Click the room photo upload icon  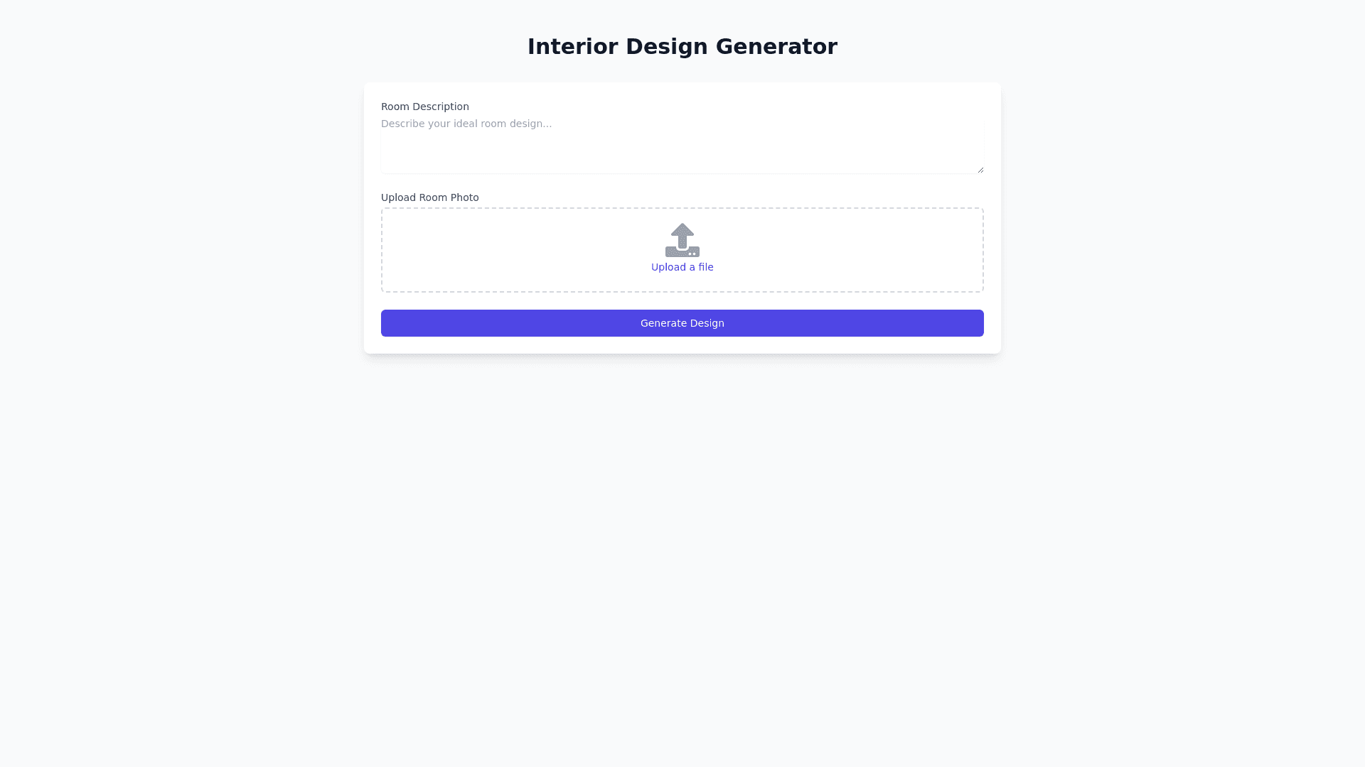[x=682, y=240]
